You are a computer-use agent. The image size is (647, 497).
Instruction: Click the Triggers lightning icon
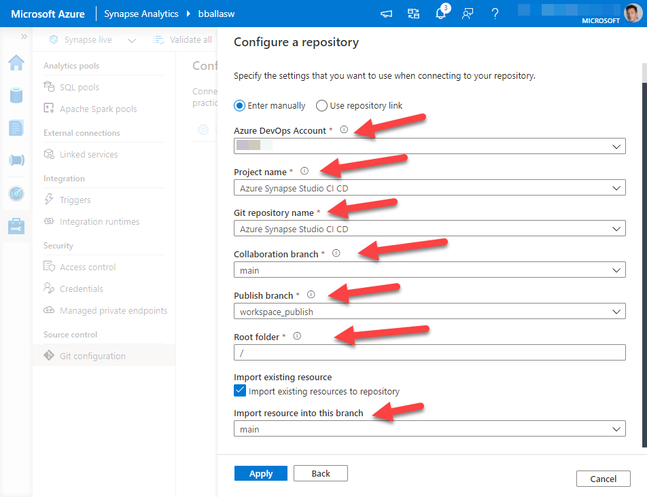coord(49,200)
